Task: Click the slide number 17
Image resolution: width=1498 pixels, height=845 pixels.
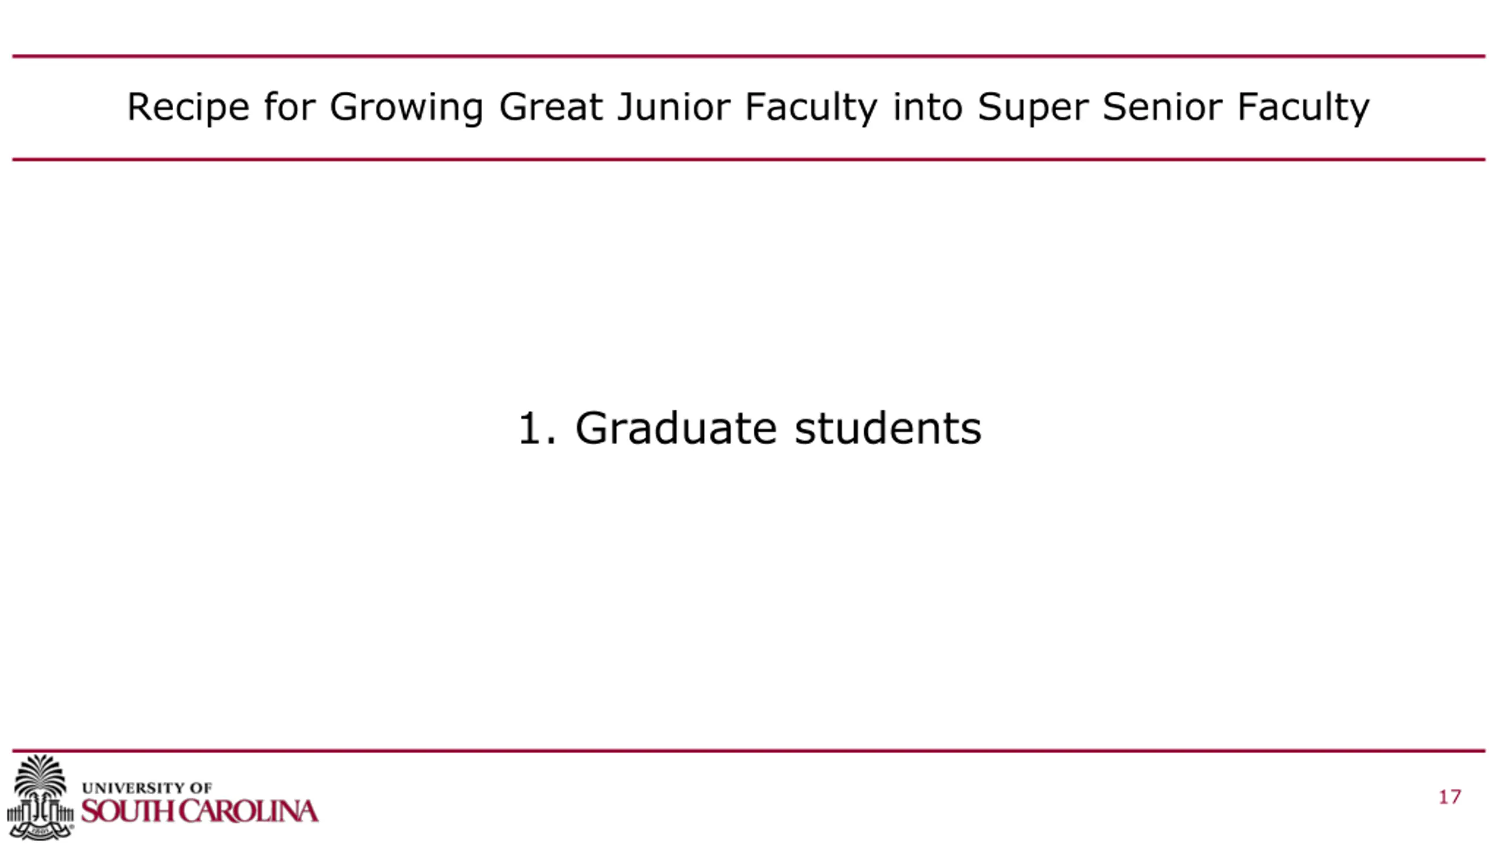Action: (1449, 797)
